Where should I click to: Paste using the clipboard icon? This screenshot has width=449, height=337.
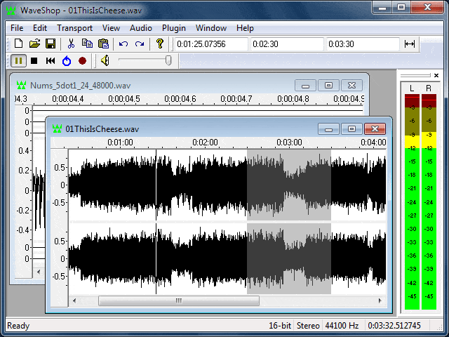(103, 44)
